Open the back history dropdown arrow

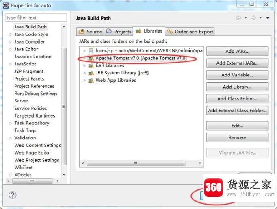[x=246, y=17]
